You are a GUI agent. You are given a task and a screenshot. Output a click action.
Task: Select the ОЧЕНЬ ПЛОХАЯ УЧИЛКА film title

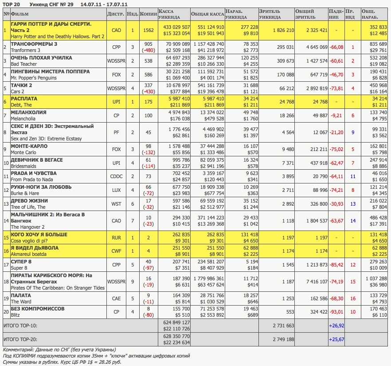point(41,58)
